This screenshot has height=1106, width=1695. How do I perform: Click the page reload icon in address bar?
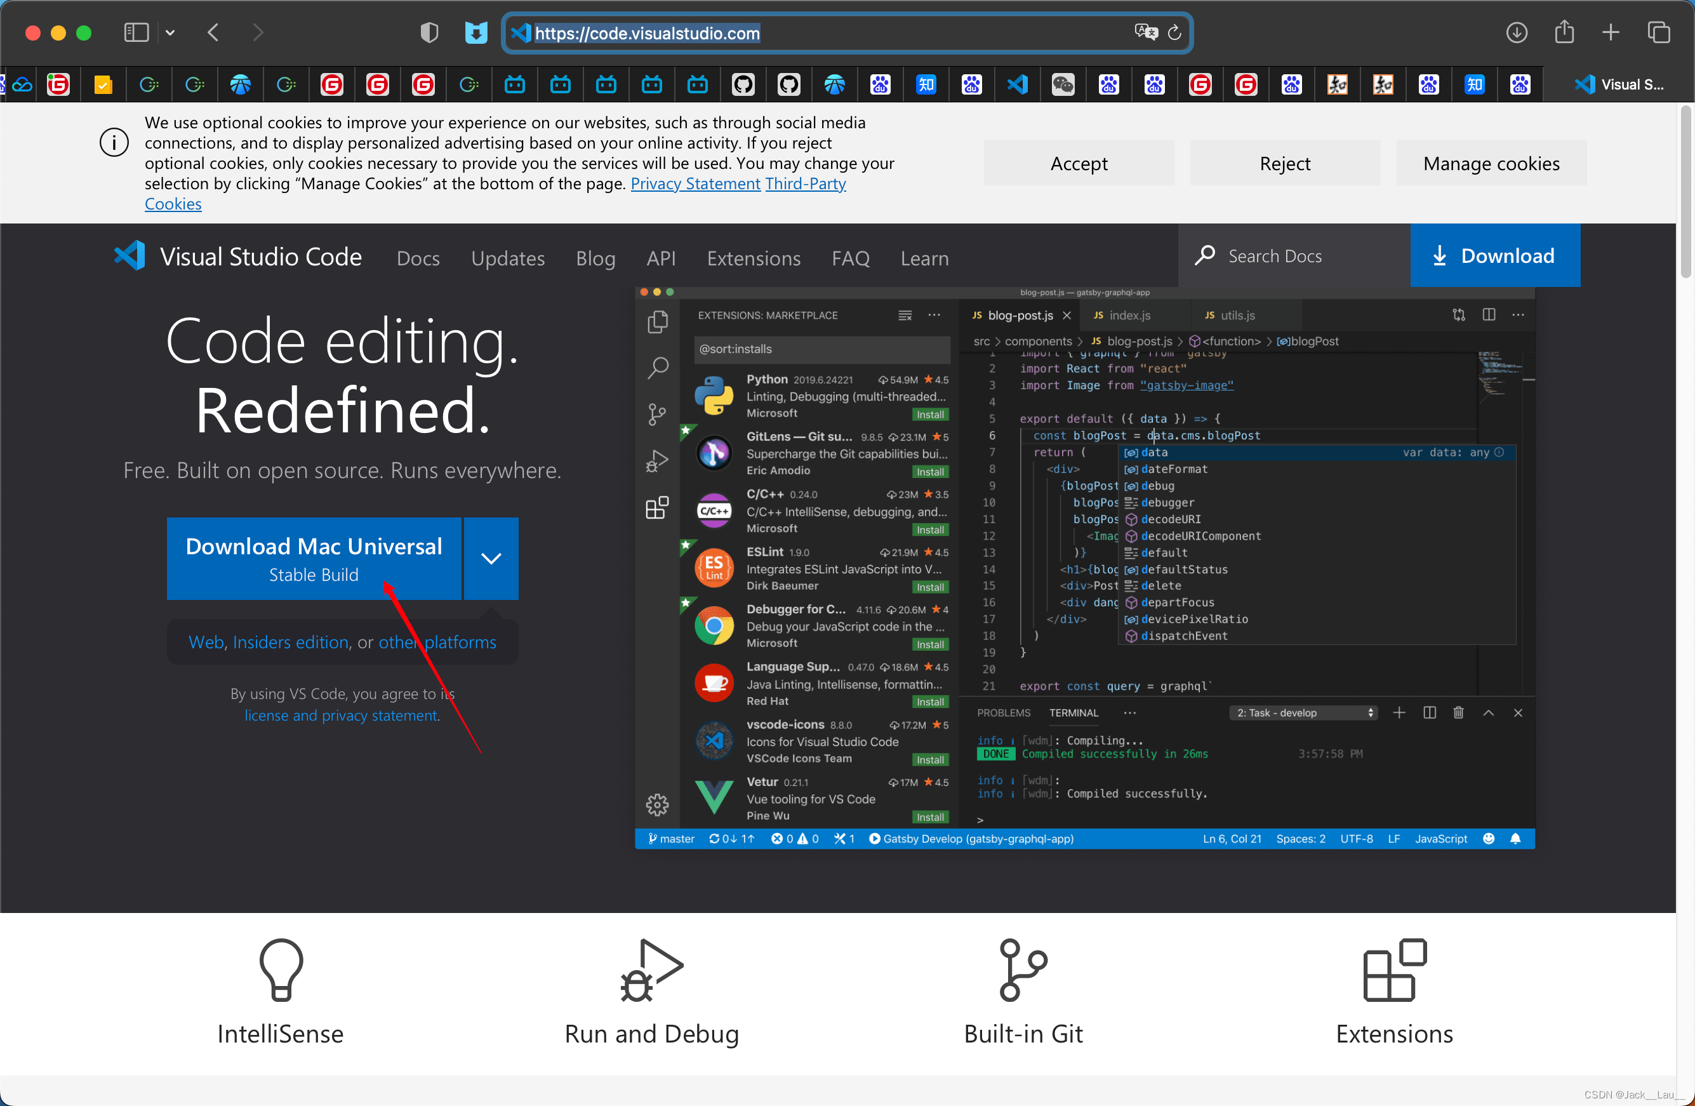click(x=1174, y=33)
